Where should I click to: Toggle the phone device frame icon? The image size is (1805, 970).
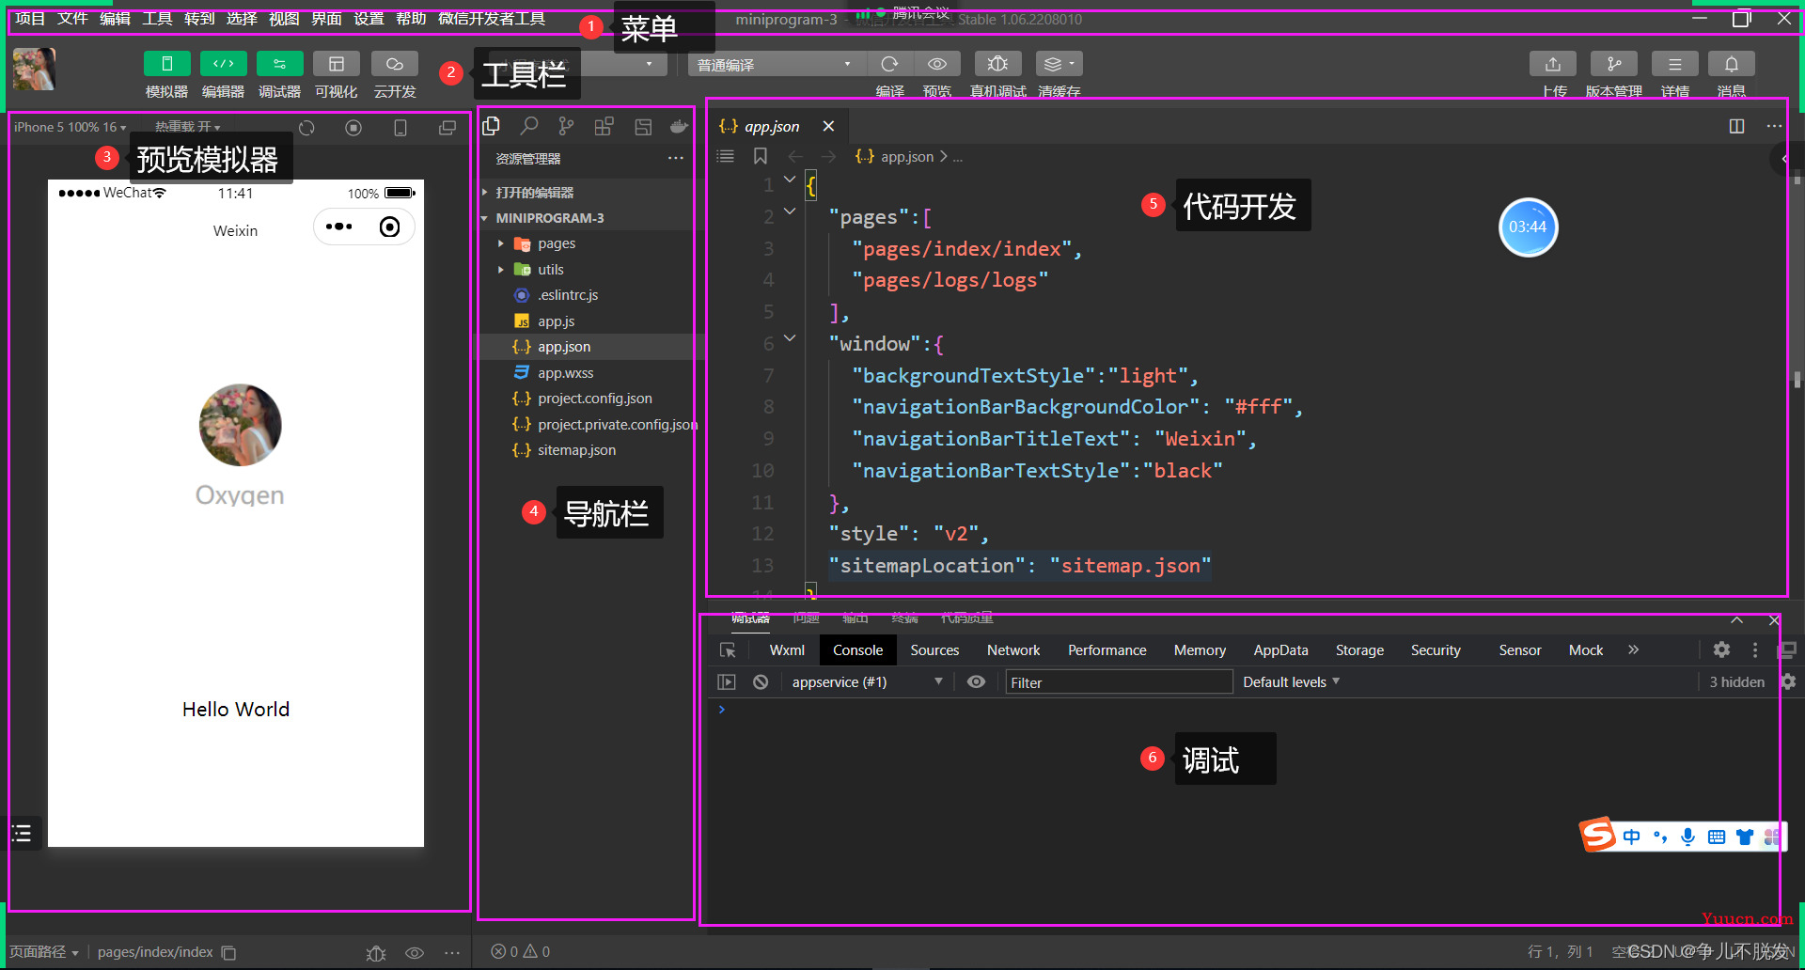400,128
